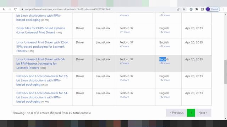Click the Previous pagination button
Viewport: 227px width, 127px height.
(177, 113)
